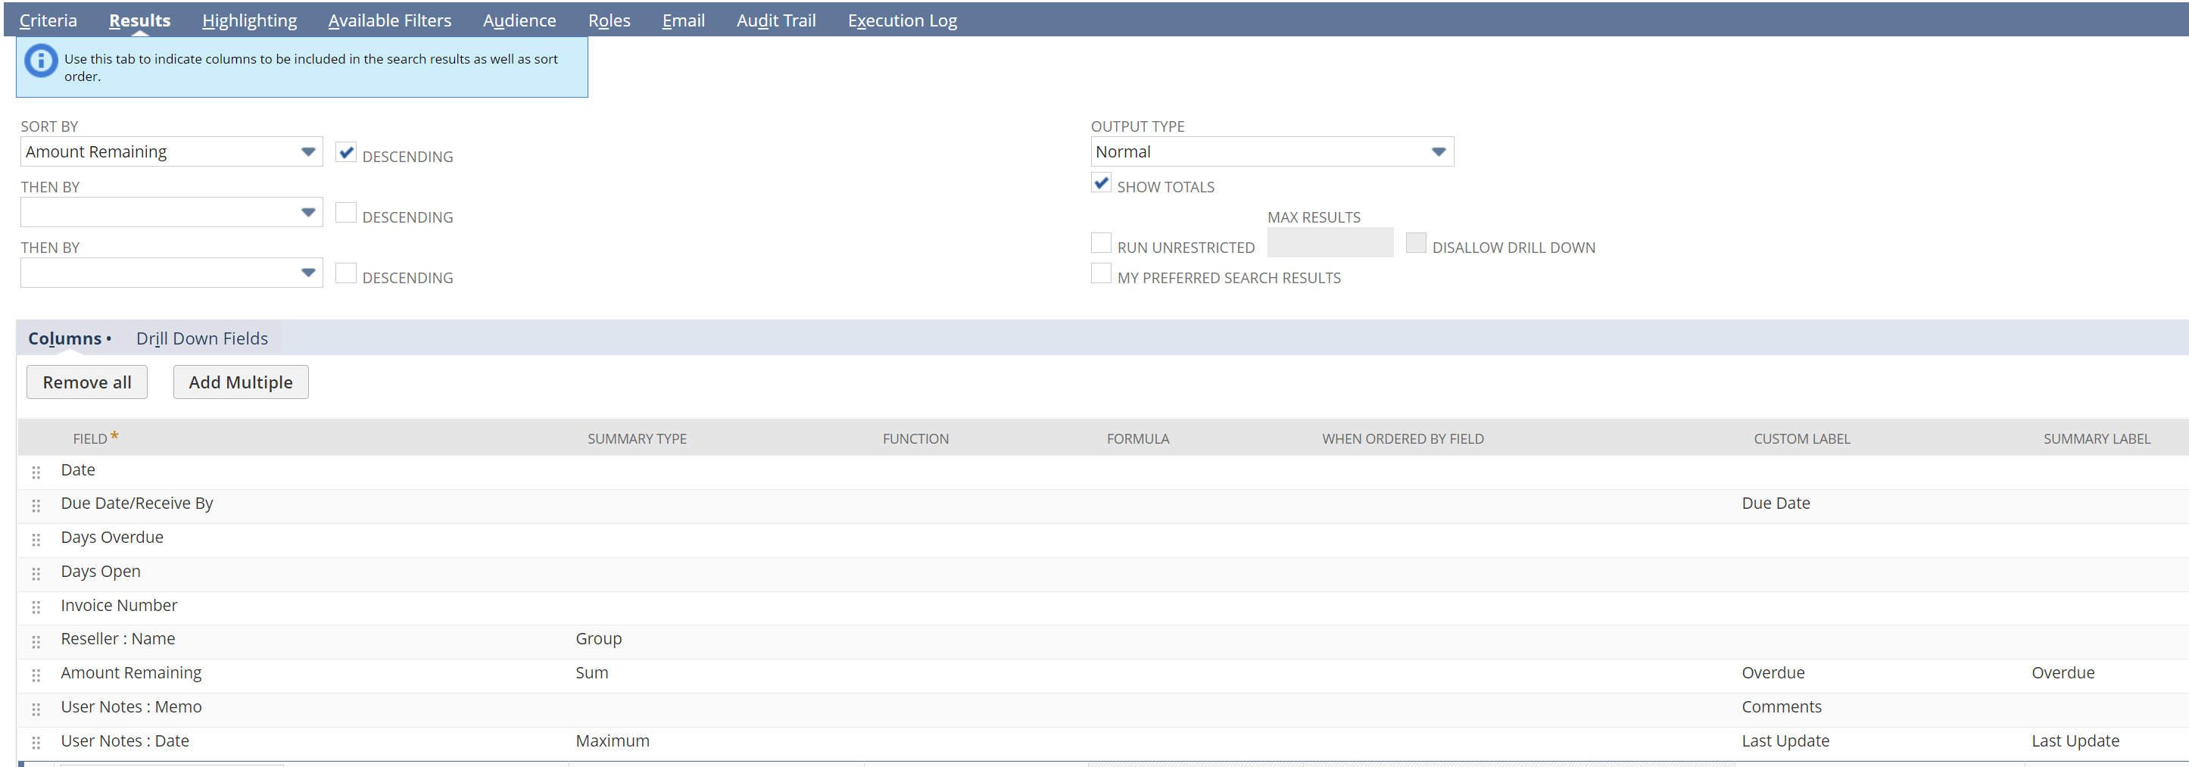Click the Summary Type column header
Screen dimensions: 2189x767
(638, 439)
